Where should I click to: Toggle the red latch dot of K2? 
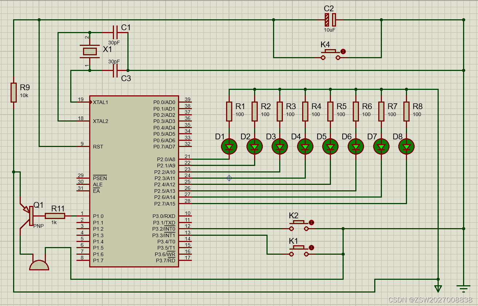click(x=311, y=222)
